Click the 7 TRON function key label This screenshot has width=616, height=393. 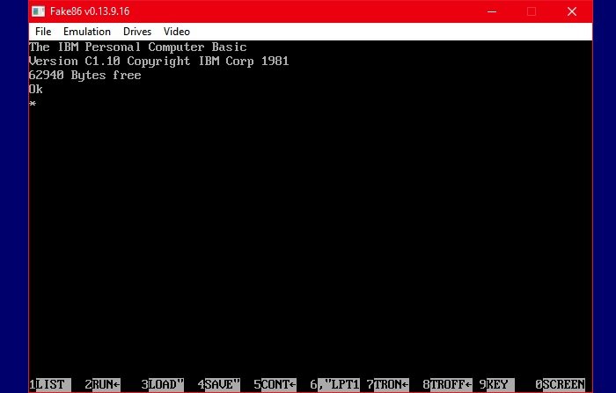click(x=388, y=384)
